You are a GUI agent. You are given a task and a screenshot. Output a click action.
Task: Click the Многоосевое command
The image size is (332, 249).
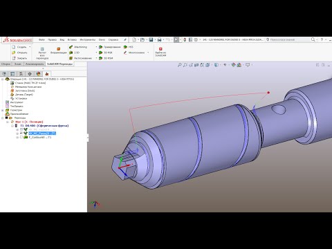(x=134, y=53)
